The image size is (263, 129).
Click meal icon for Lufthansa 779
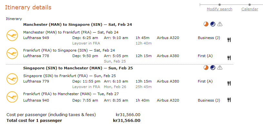[229, 83]
